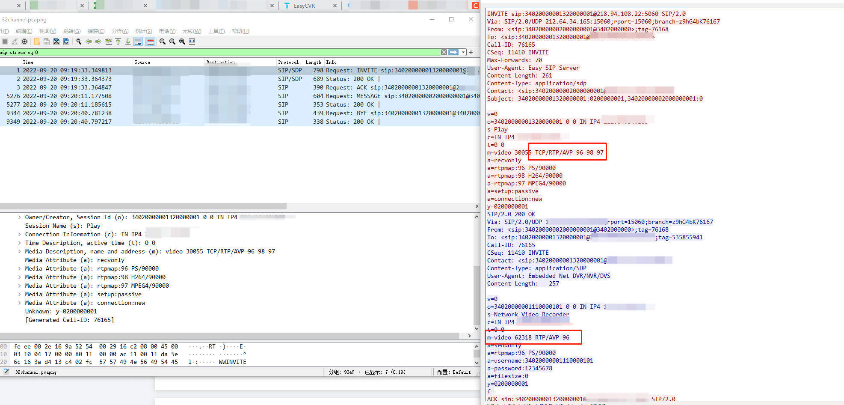This screenshot has height=405, width=844.
Task: Expand Media Description video 30055 tree item
Action: pyautogui.click(x=19, y=251)
